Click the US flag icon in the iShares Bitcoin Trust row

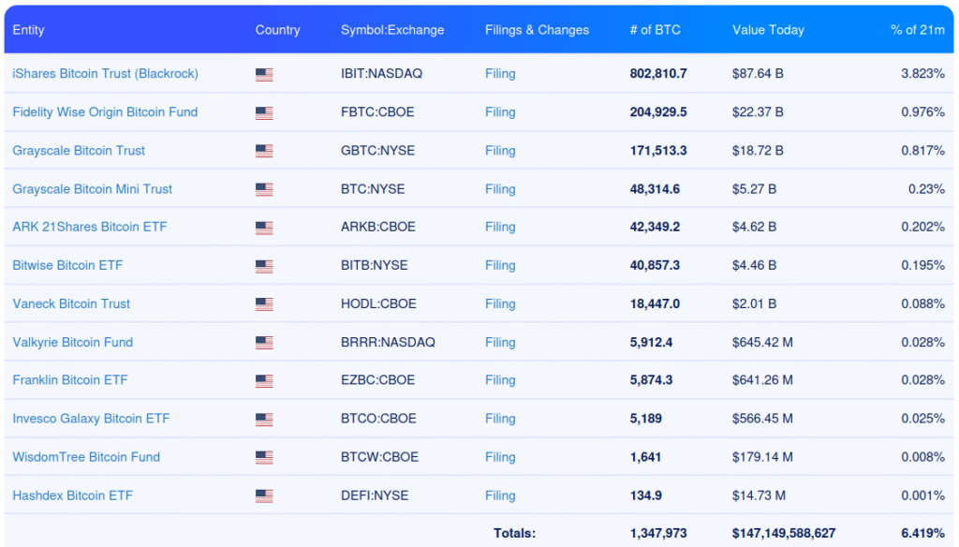click(264, 75)
